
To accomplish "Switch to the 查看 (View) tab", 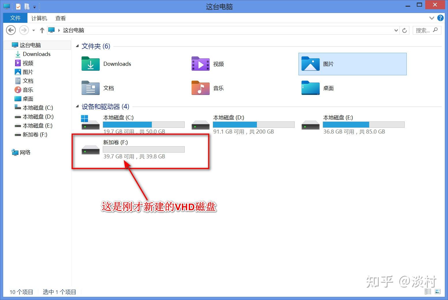I will coord(60,18).
